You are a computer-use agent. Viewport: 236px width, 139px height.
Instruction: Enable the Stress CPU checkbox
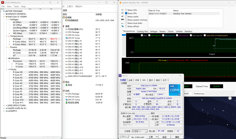[126, 10]
